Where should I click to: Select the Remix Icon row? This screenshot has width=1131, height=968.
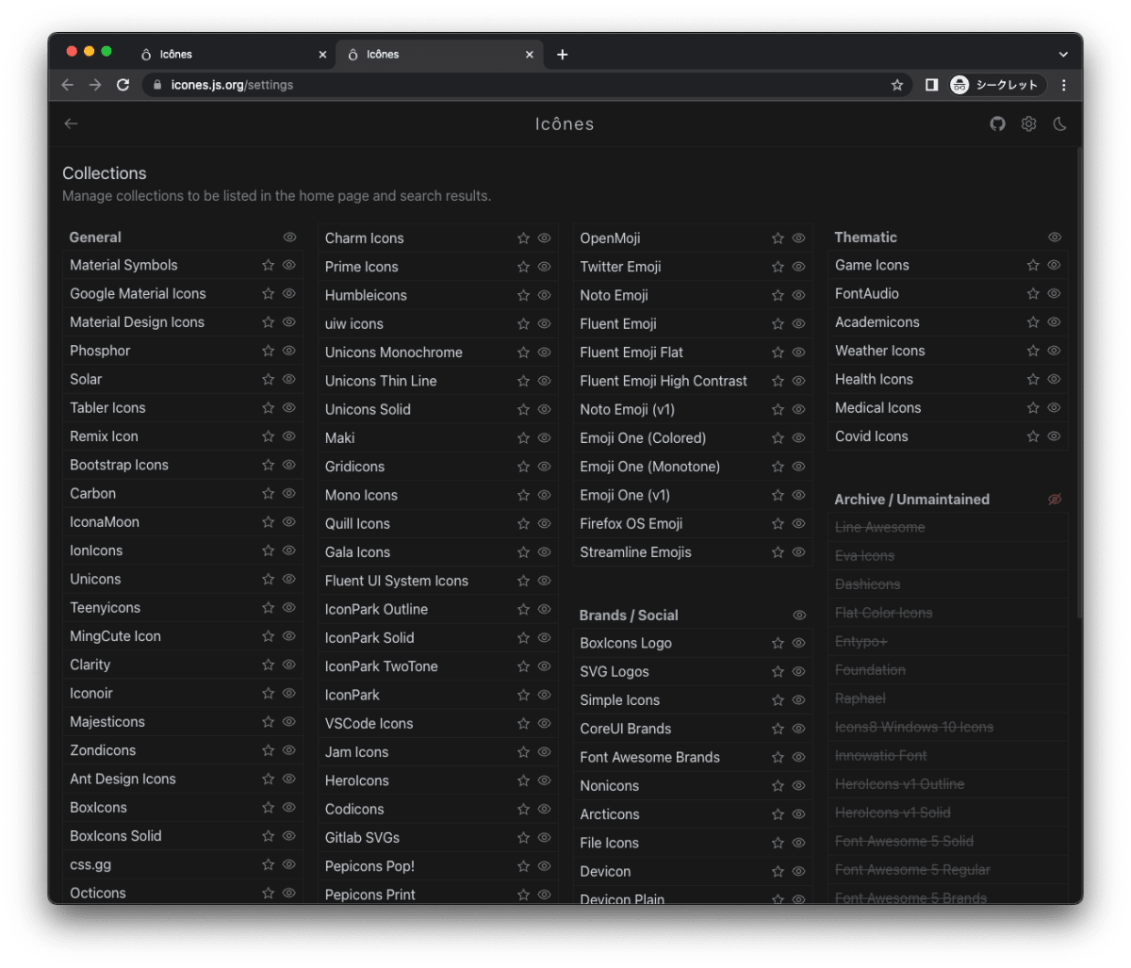183,436
